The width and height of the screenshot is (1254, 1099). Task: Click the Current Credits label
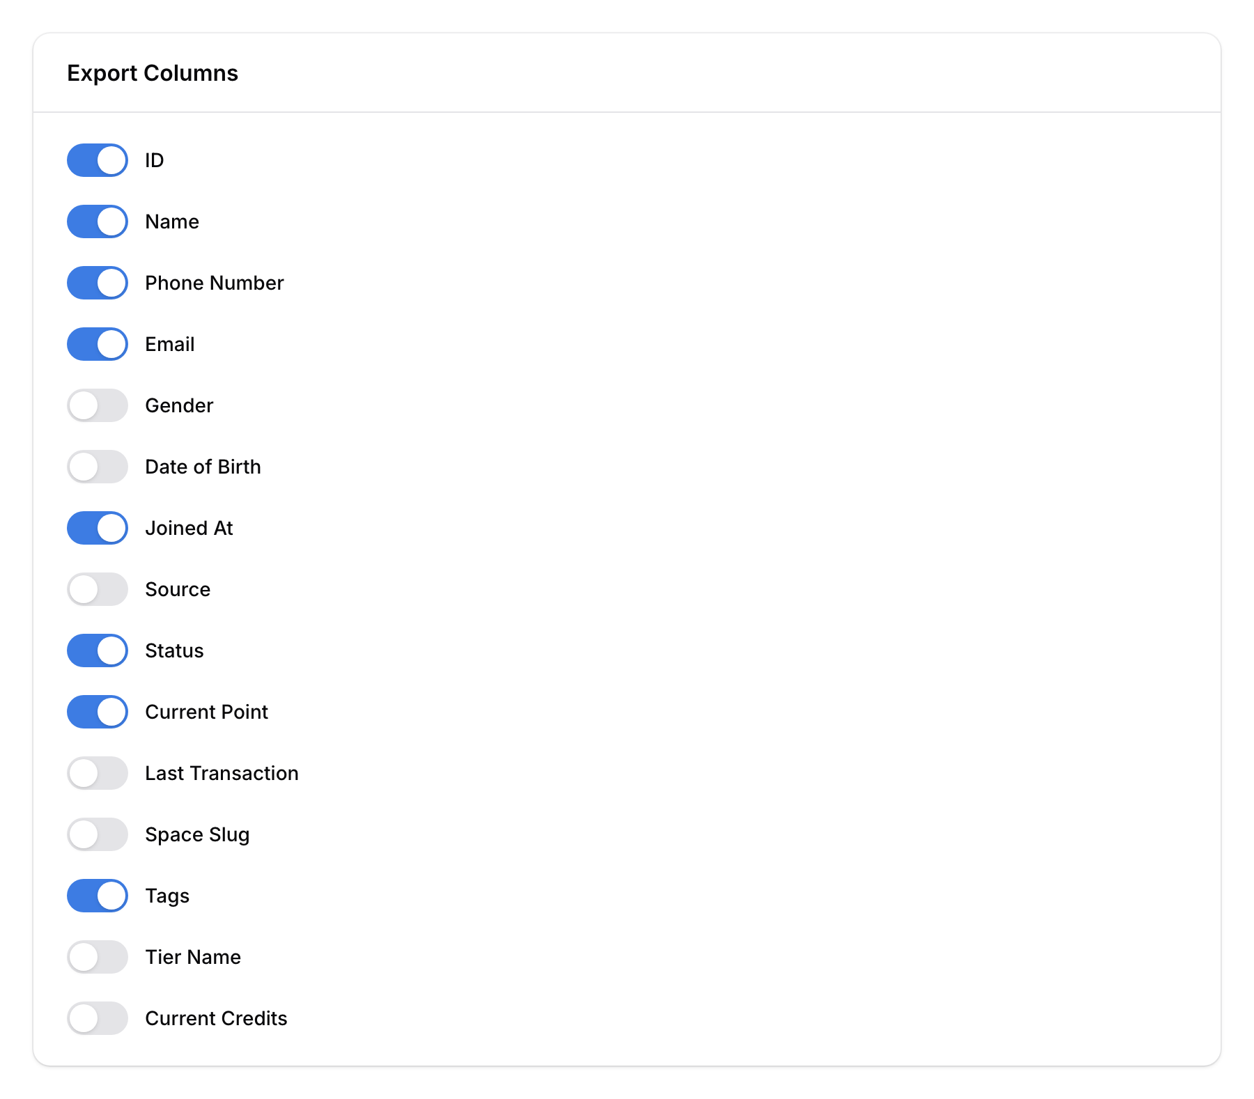216,1018
